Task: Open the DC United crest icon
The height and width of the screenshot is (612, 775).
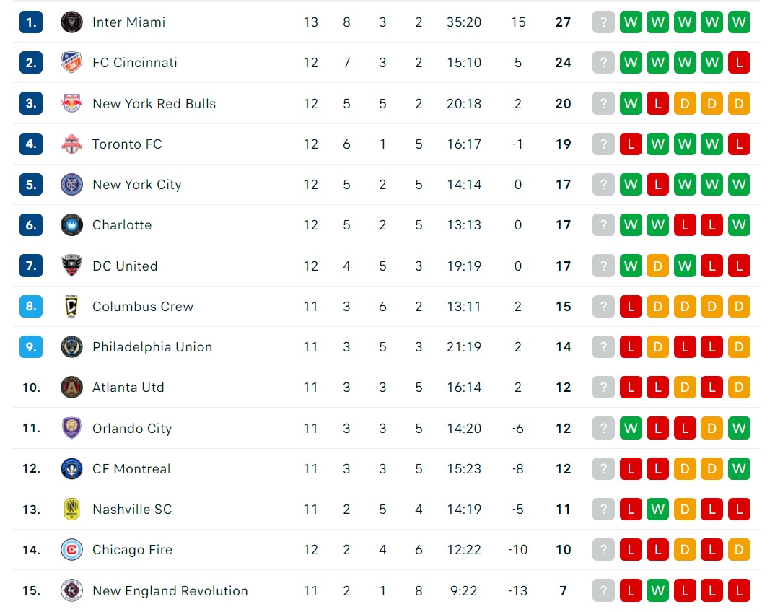Action: click(x=71, y=266)
